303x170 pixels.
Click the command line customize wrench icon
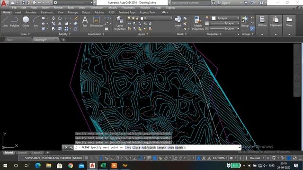(71, 147)
